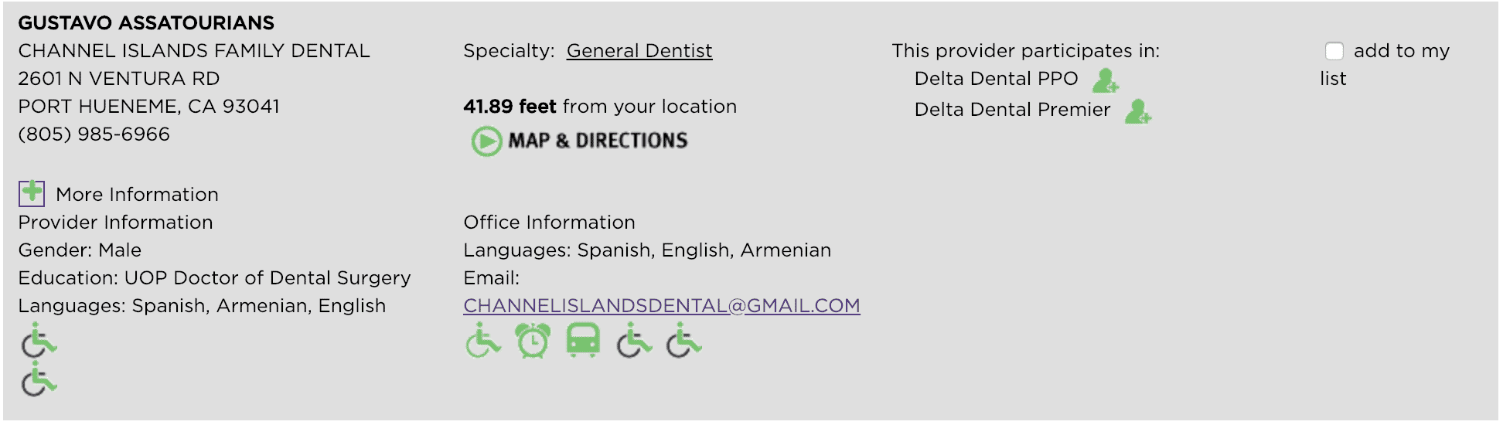This screenshot has width=1503, height=425.
Task: Click the phone number (805) 985-6966
Action: 94,134
